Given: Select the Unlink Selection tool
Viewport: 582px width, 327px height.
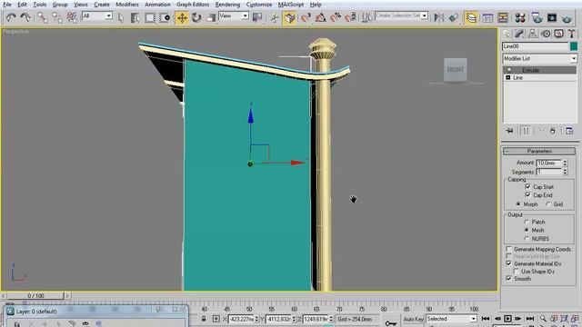Looking at the screenshot, I should click(x=57, y=17).
